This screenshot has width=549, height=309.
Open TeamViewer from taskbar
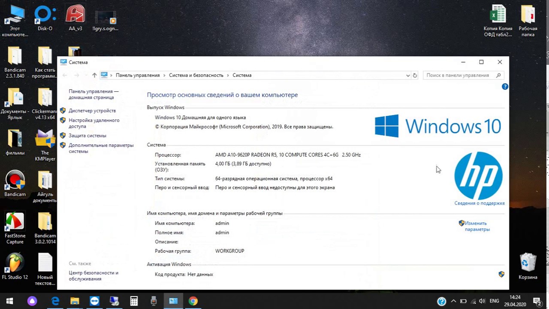tap(94, 301)
